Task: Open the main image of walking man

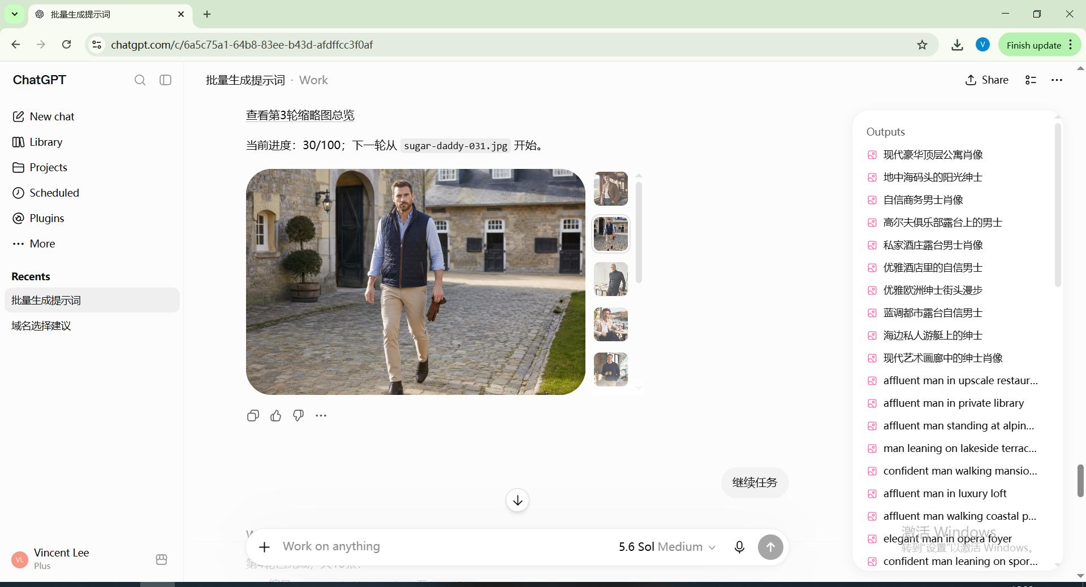Action: [x=416, y=282]
